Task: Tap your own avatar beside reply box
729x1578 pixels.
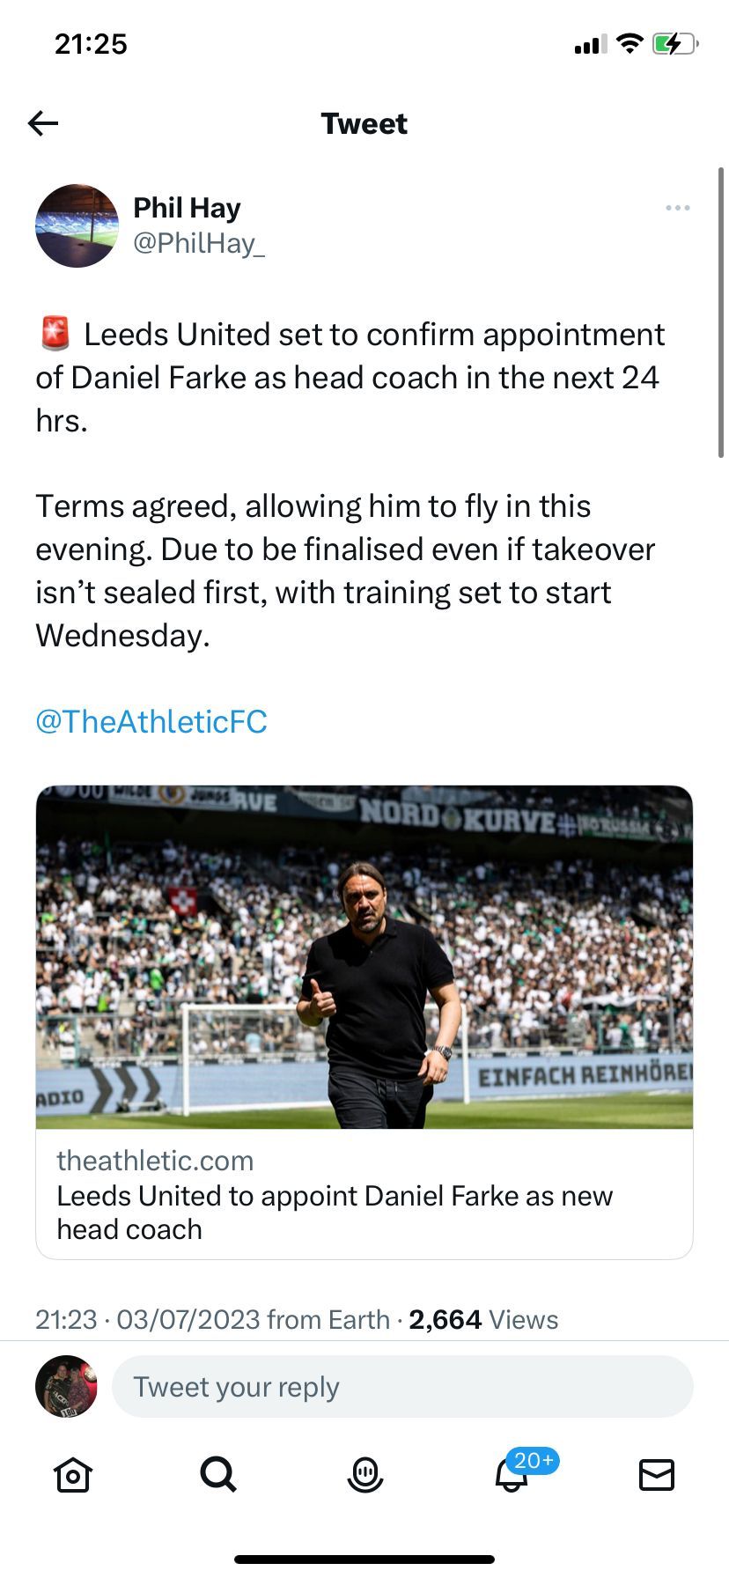Action: pos(66,1386)
